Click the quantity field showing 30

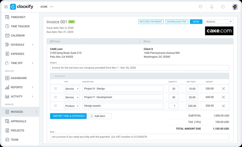click(x=173, y=97)
